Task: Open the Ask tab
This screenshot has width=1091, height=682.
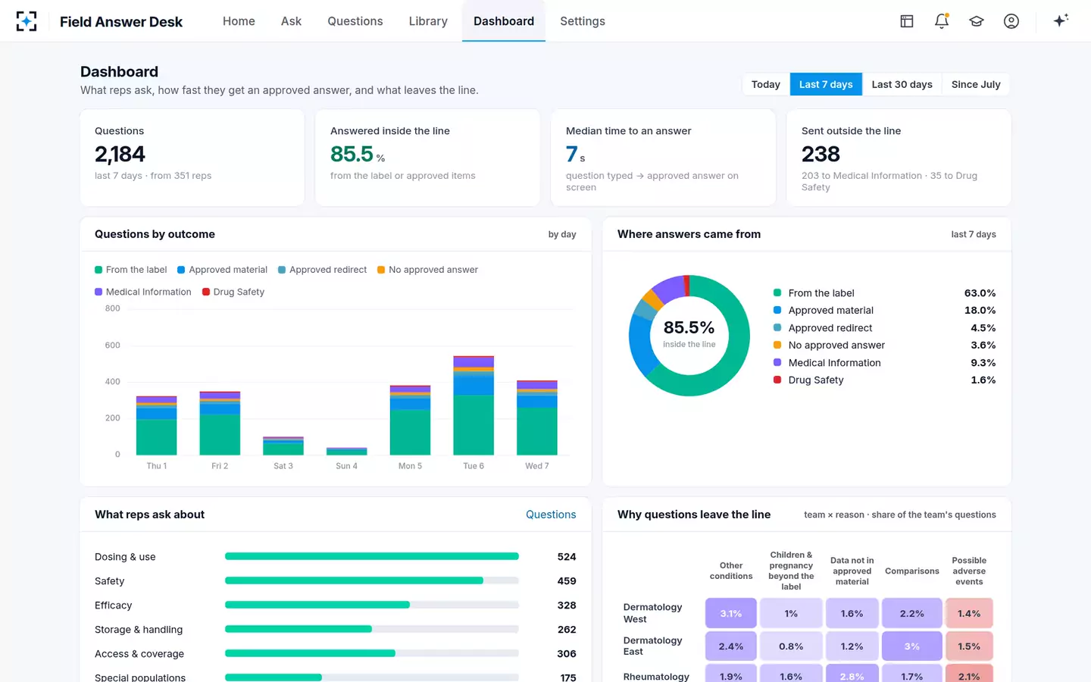Action: pos(291,21)
